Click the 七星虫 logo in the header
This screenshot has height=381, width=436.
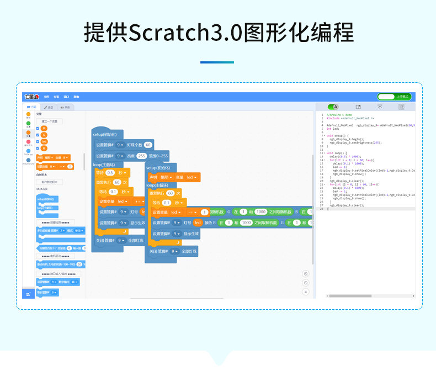31,97
